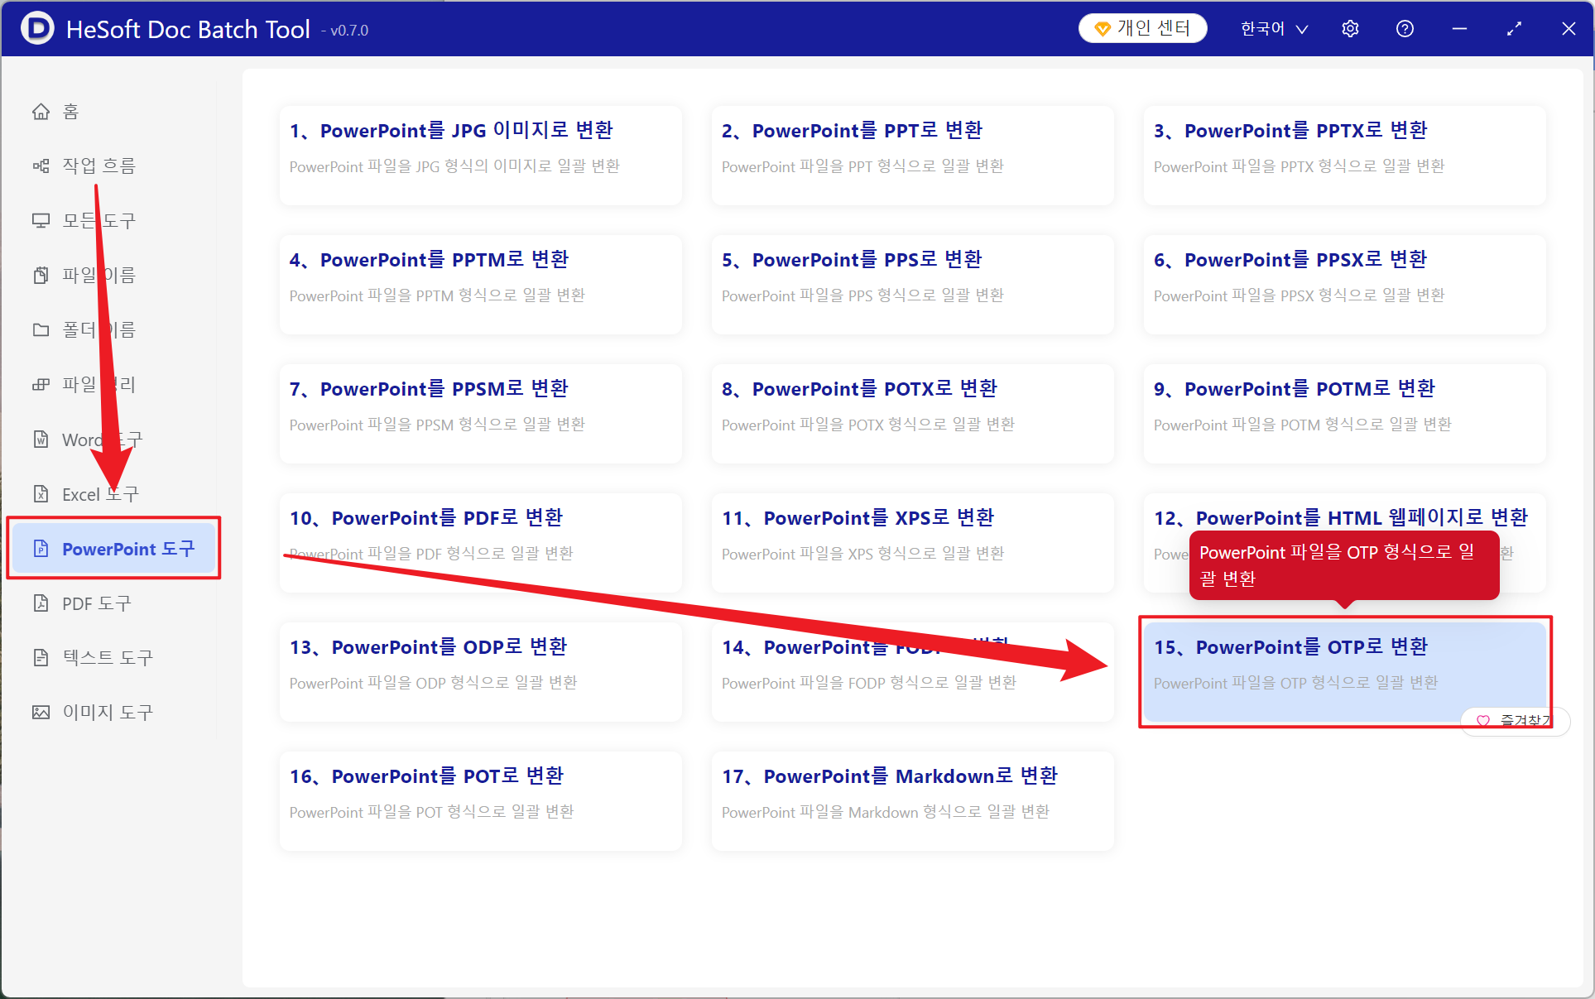Open the 한국어 language dropdown
1595x999 pixels.
(1275, 29)
